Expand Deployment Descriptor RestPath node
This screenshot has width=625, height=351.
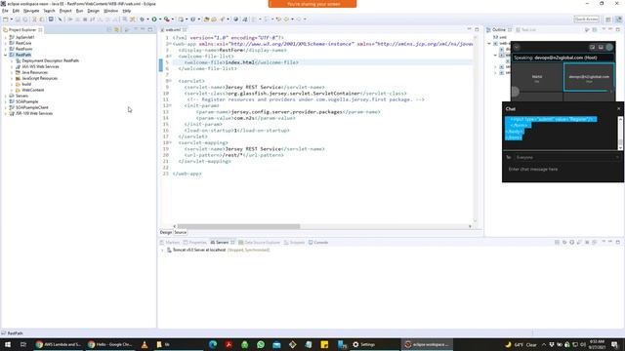12,60
